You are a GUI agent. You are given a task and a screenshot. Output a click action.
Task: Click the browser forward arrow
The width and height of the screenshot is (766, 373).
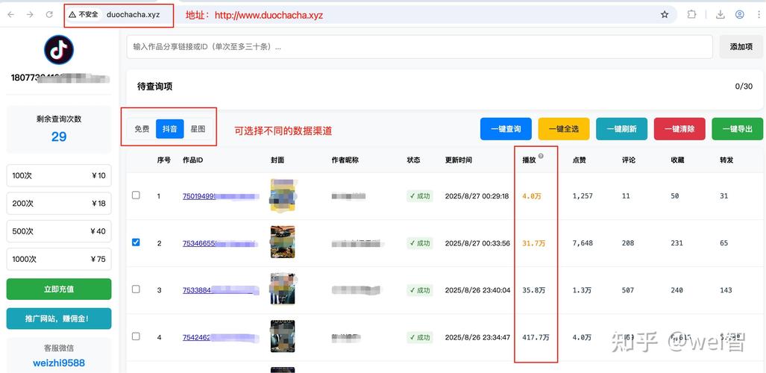click(x=30, y=14)
